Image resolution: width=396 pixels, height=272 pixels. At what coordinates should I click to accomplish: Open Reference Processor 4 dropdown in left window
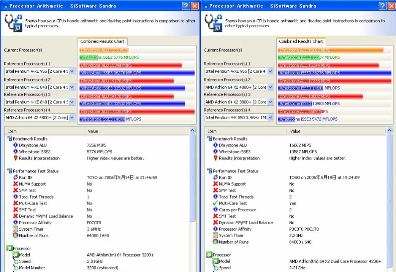click(x=72, y=117)
